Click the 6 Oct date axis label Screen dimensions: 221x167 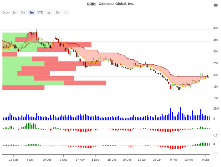point(30,160)
